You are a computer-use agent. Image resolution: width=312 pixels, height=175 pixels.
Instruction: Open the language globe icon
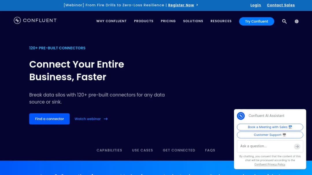[296, 21]
